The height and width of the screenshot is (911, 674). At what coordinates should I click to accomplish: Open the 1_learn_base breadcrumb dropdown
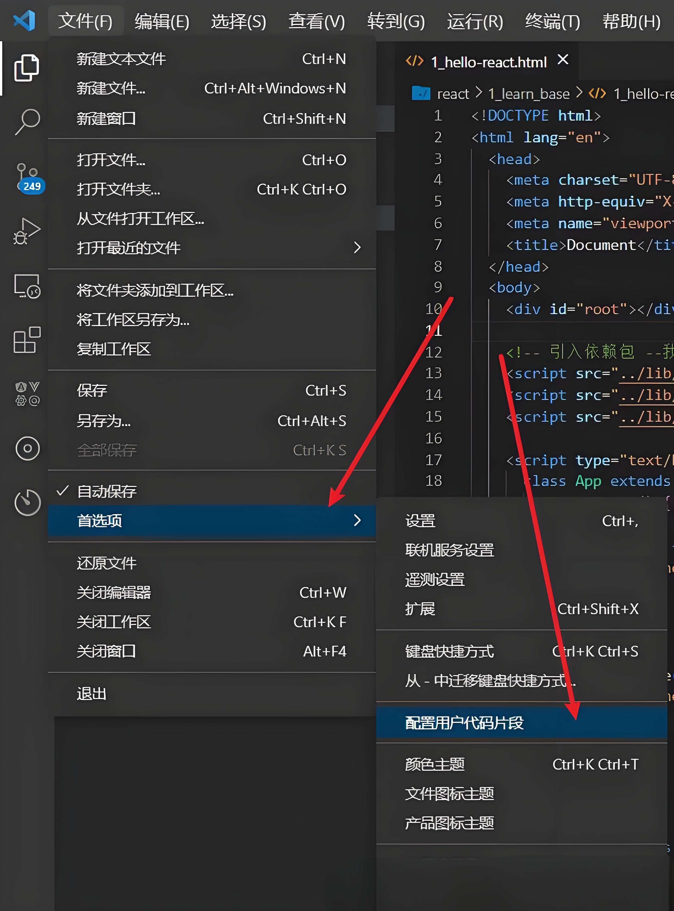[x=528, y=93]
